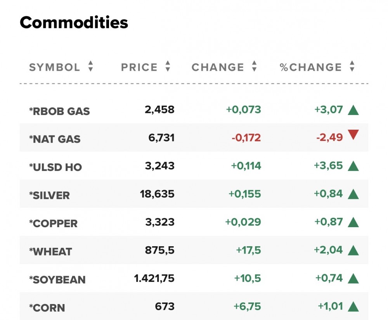Open the *NAT GAS symbol link
388x320 pixels.
(55, 139)
